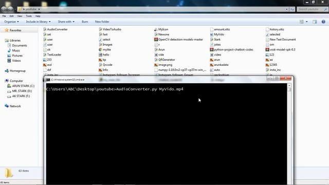Viewport: 329px width, 185px height.
Task: Select the 12345 file icon
Action: 267,65
